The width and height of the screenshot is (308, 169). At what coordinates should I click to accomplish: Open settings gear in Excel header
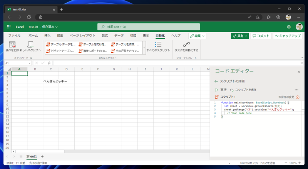[x=288, y=27]
